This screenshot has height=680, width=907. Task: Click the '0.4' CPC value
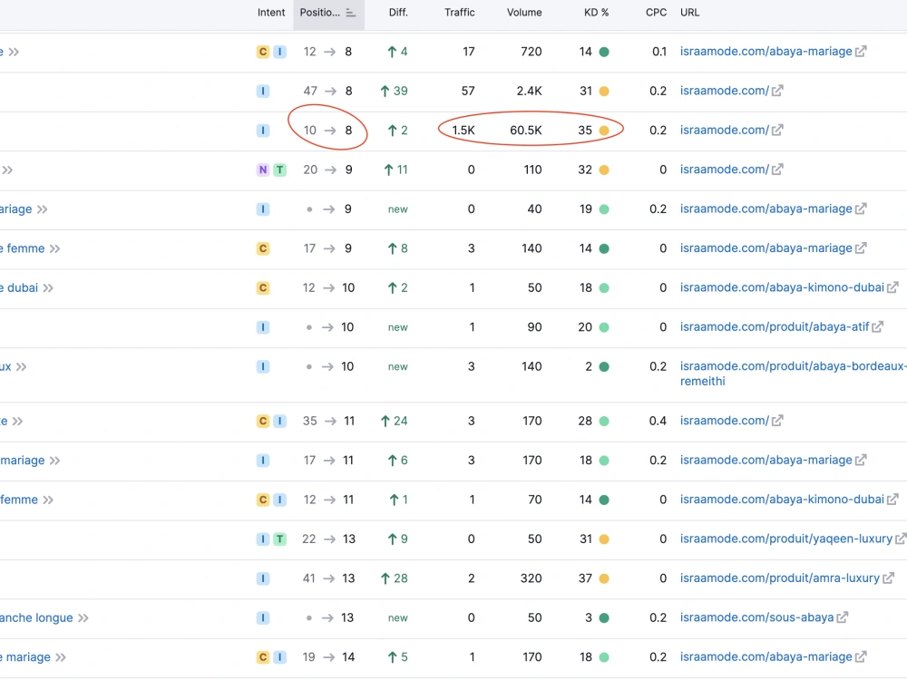coord(658,422)
